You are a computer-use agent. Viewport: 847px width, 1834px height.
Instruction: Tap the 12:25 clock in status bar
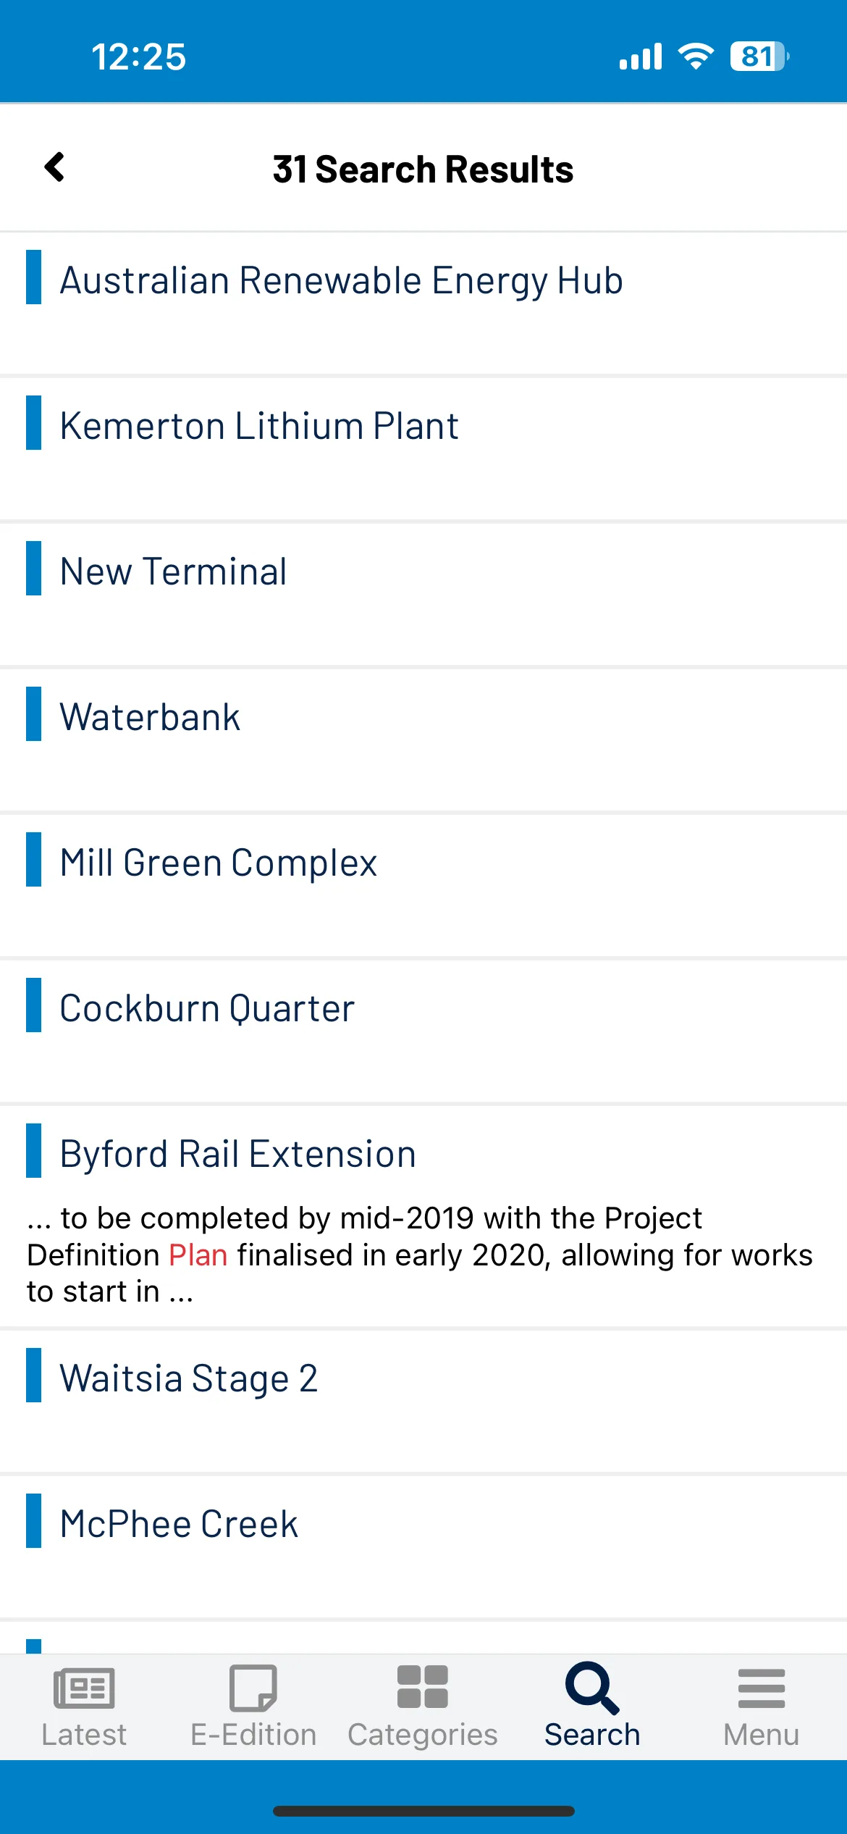click(x=139, y=56)
